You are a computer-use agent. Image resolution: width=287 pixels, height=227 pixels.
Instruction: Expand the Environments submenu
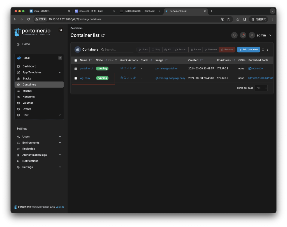tap(60, 143)
